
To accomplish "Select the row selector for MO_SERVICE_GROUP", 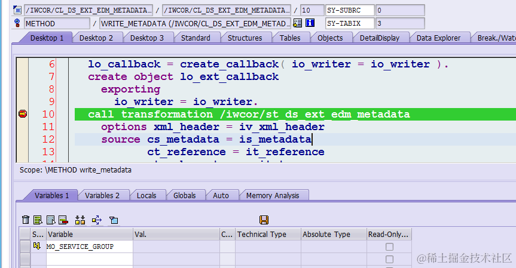I will (25, 247).
